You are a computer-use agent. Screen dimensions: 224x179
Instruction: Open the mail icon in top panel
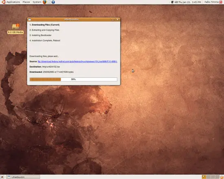pyautogui.click(x=49, y=2)
